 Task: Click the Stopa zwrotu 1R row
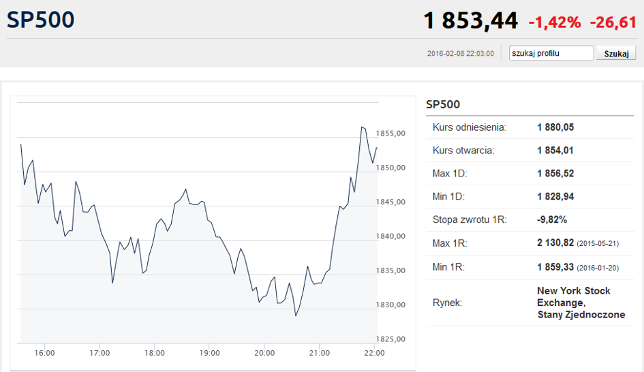[x=530, y=219]
